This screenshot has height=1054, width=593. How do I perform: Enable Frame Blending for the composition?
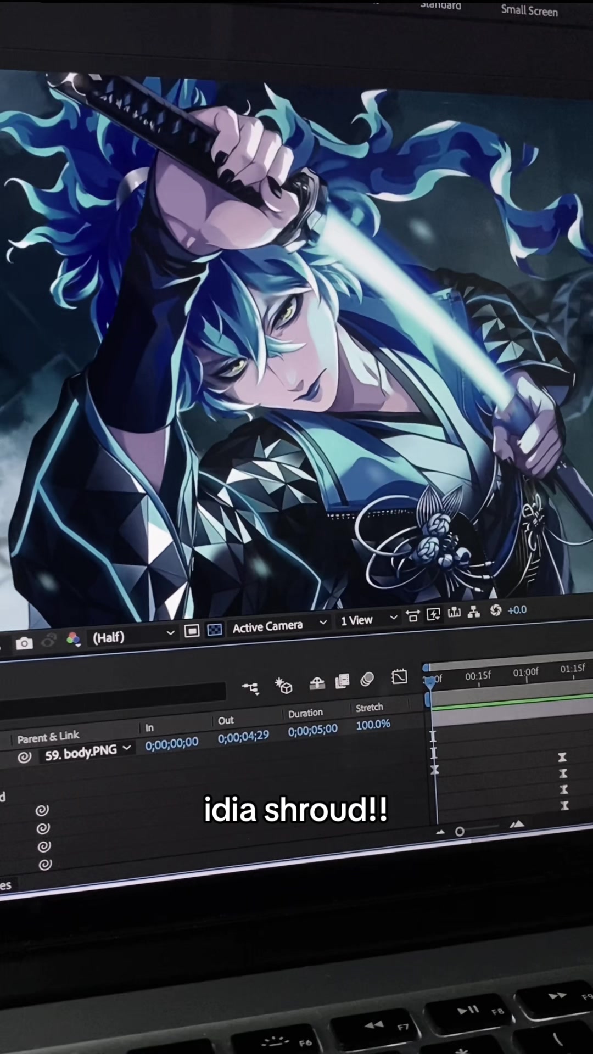pyautogui.click(x=342, y=681)
